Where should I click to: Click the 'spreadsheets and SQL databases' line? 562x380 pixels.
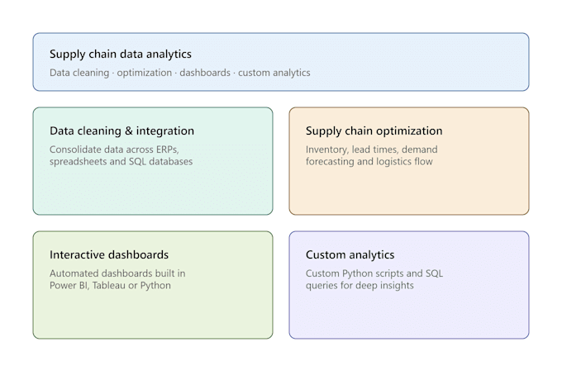[x=121, y=162]
